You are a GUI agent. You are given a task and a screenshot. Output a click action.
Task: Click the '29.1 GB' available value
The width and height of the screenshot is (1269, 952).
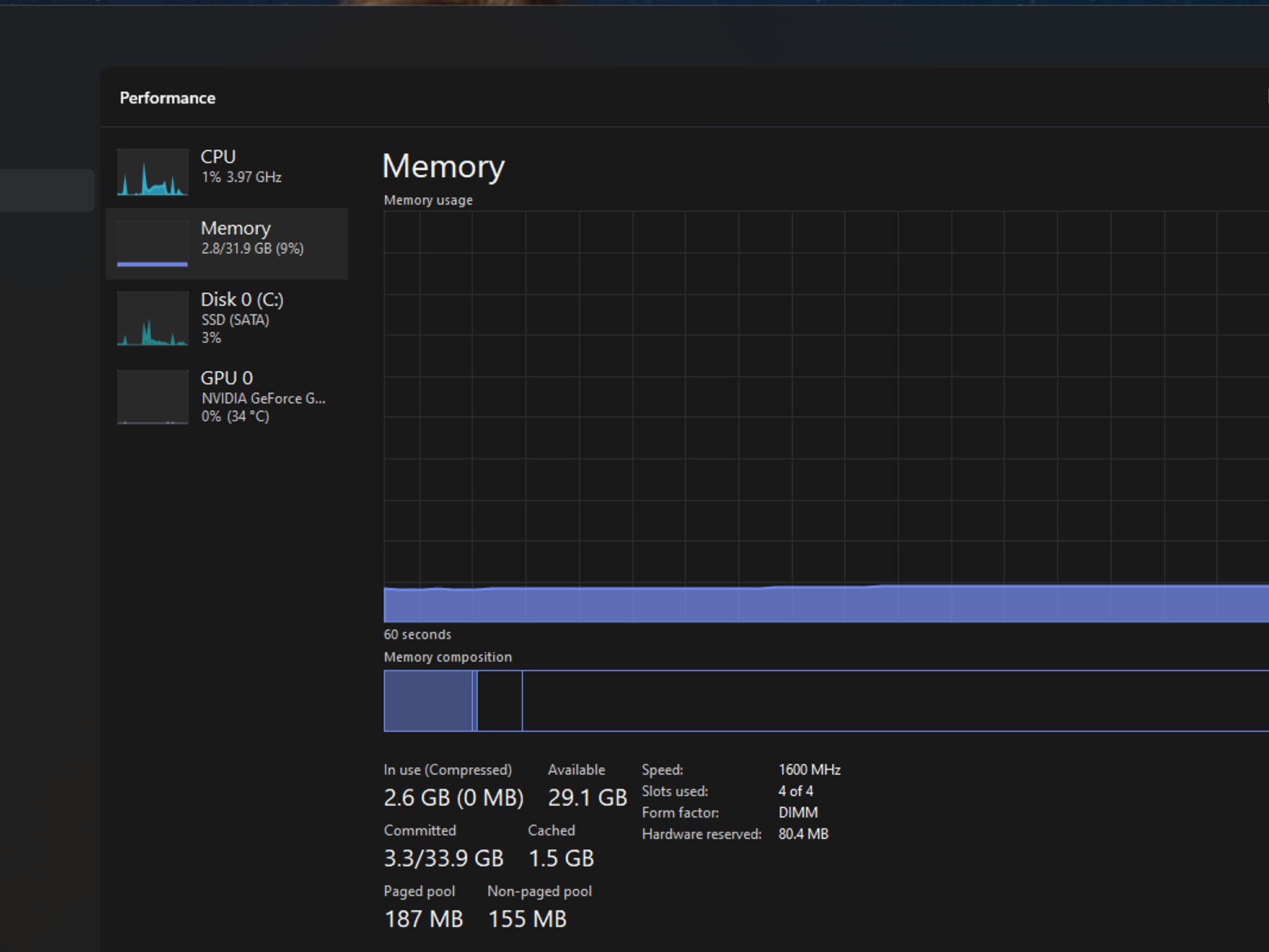point(587,798)
